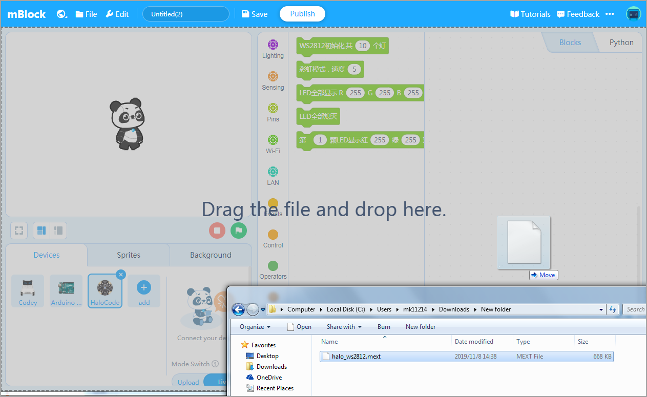Click the LED全部熄灭 block
This screenshot has width=647, height=397.
[x=318, y=116]
